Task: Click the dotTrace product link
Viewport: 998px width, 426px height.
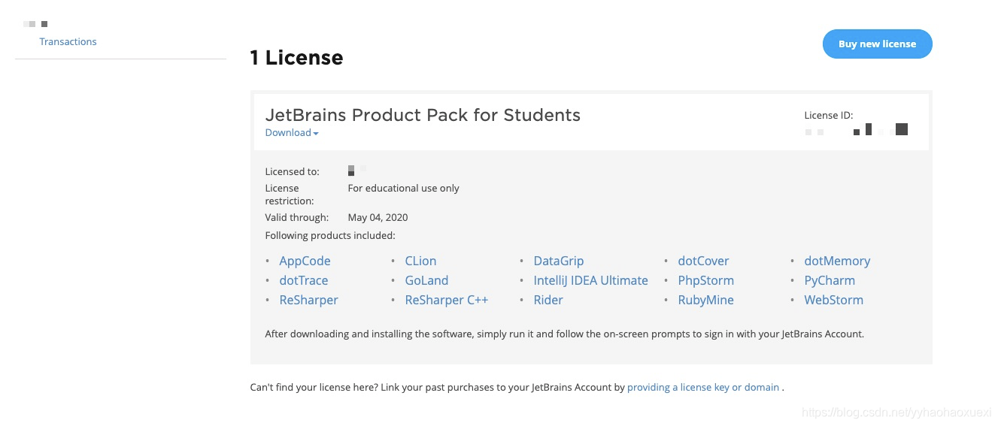Action: [304, 280]
